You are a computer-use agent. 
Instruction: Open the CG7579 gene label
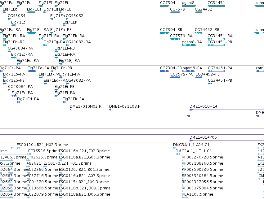coord(177,9)
